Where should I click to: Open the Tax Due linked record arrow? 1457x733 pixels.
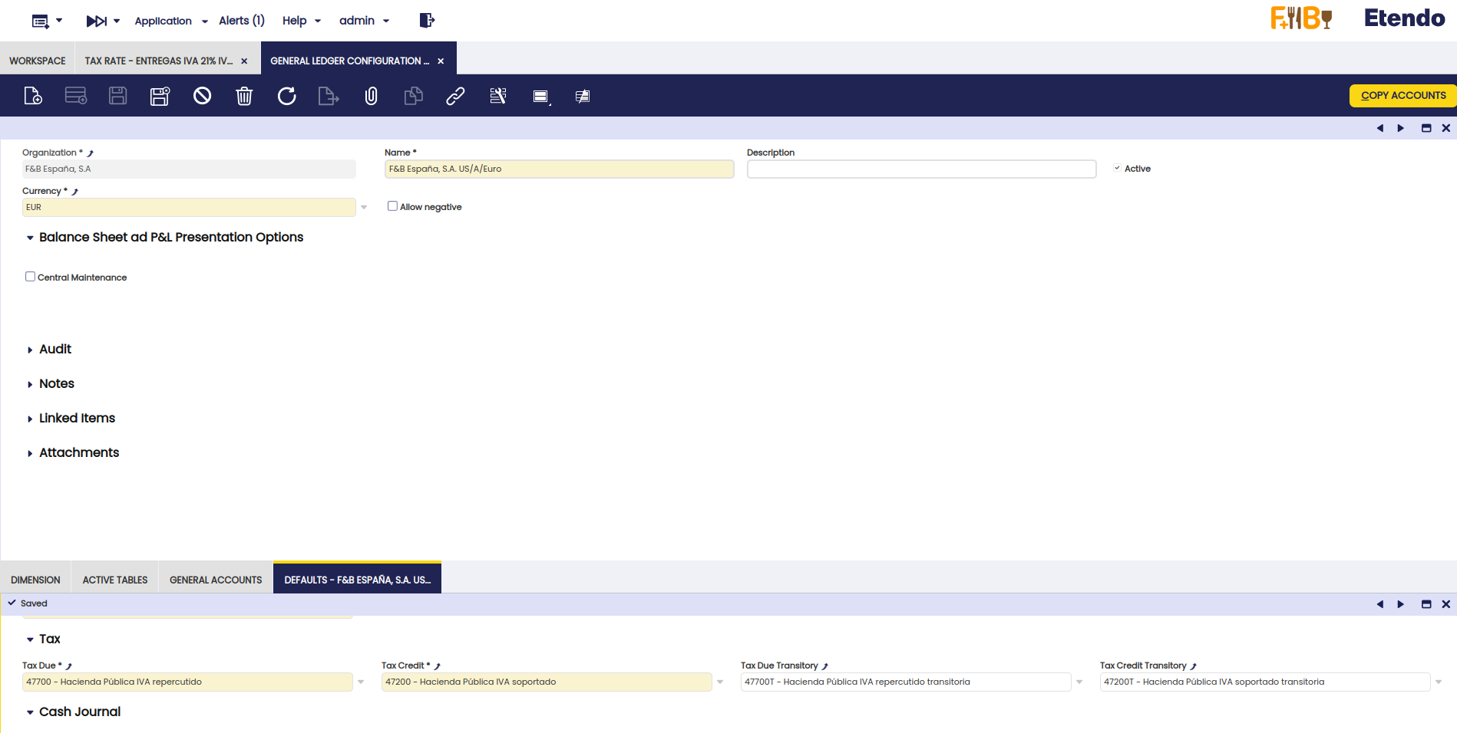pyautogui.click(x=68, y=666)
